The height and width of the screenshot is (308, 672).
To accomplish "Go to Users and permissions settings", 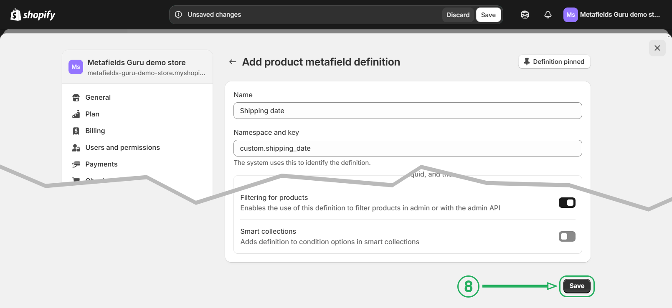I will coord(122,148).
